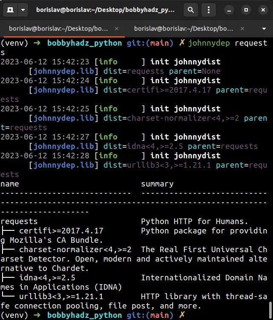273x320 pixels.
Task: Open a new terminal tab icon
Action: click(10, 10)
